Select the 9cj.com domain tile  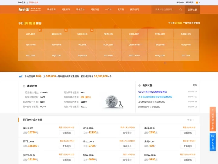(x=83, y=45)
